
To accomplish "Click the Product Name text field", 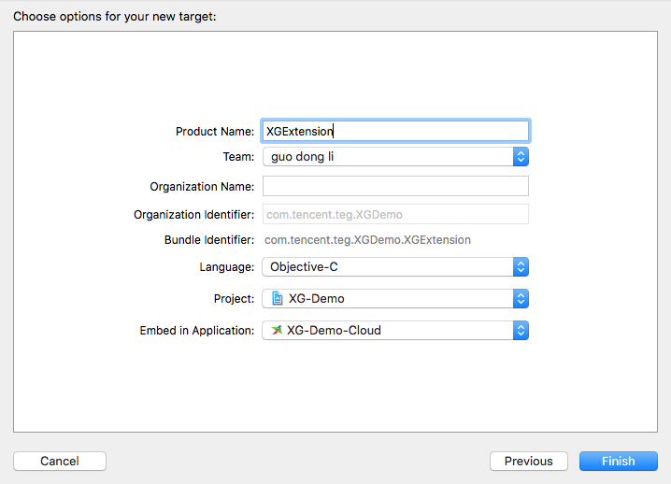I will pyautogui.click(x=395, y=132).
